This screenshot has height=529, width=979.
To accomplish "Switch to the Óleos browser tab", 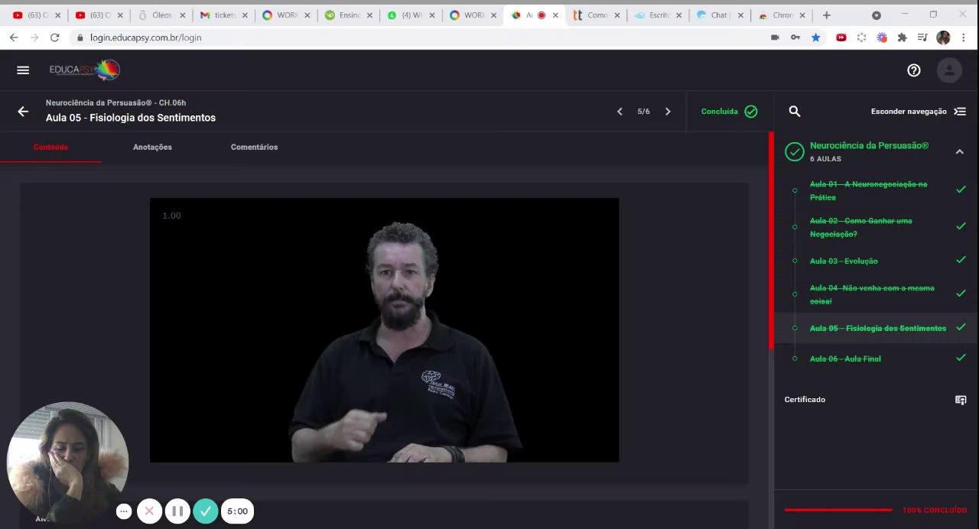I will click(x=161, y=15).
